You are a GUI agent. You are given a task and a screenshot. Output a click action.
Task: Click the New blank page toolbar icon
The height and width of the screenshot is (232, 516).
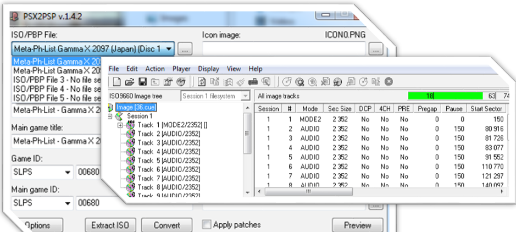(x=117, y=81)
